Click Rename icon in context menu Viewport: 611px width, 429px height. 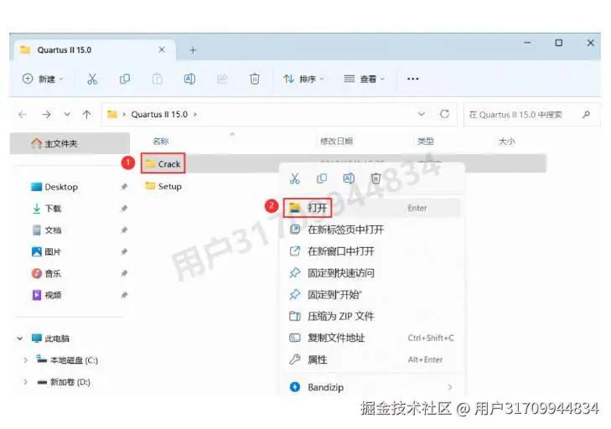tap(349, 178)
